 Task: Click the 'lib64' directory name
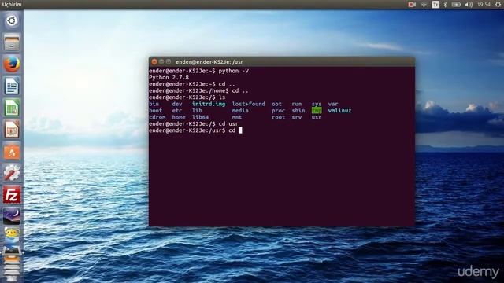[x=200, y=117]
